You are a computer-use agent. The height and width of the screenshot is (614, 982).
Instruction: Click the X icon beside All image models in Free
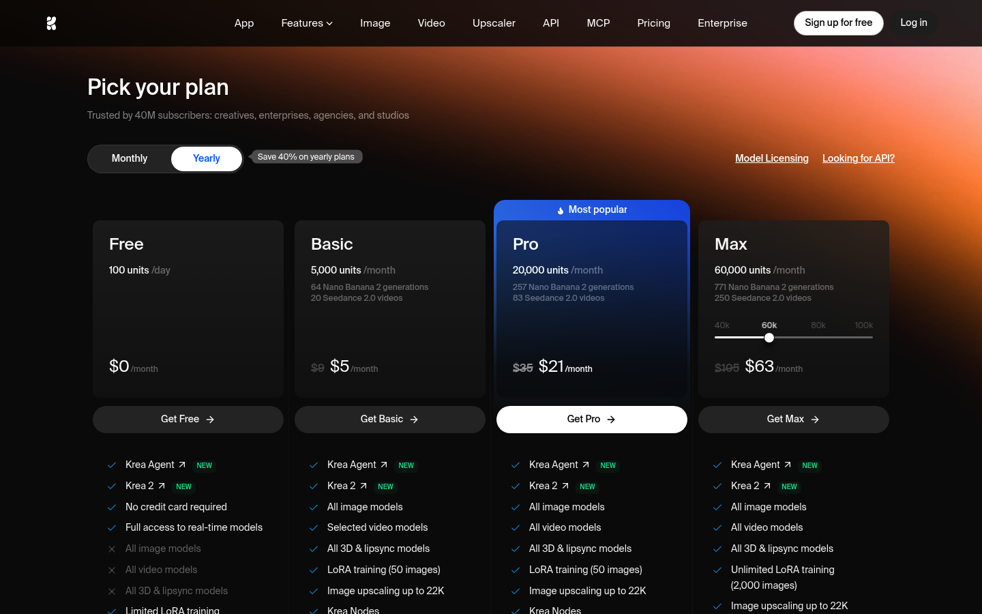pos(112,549)
